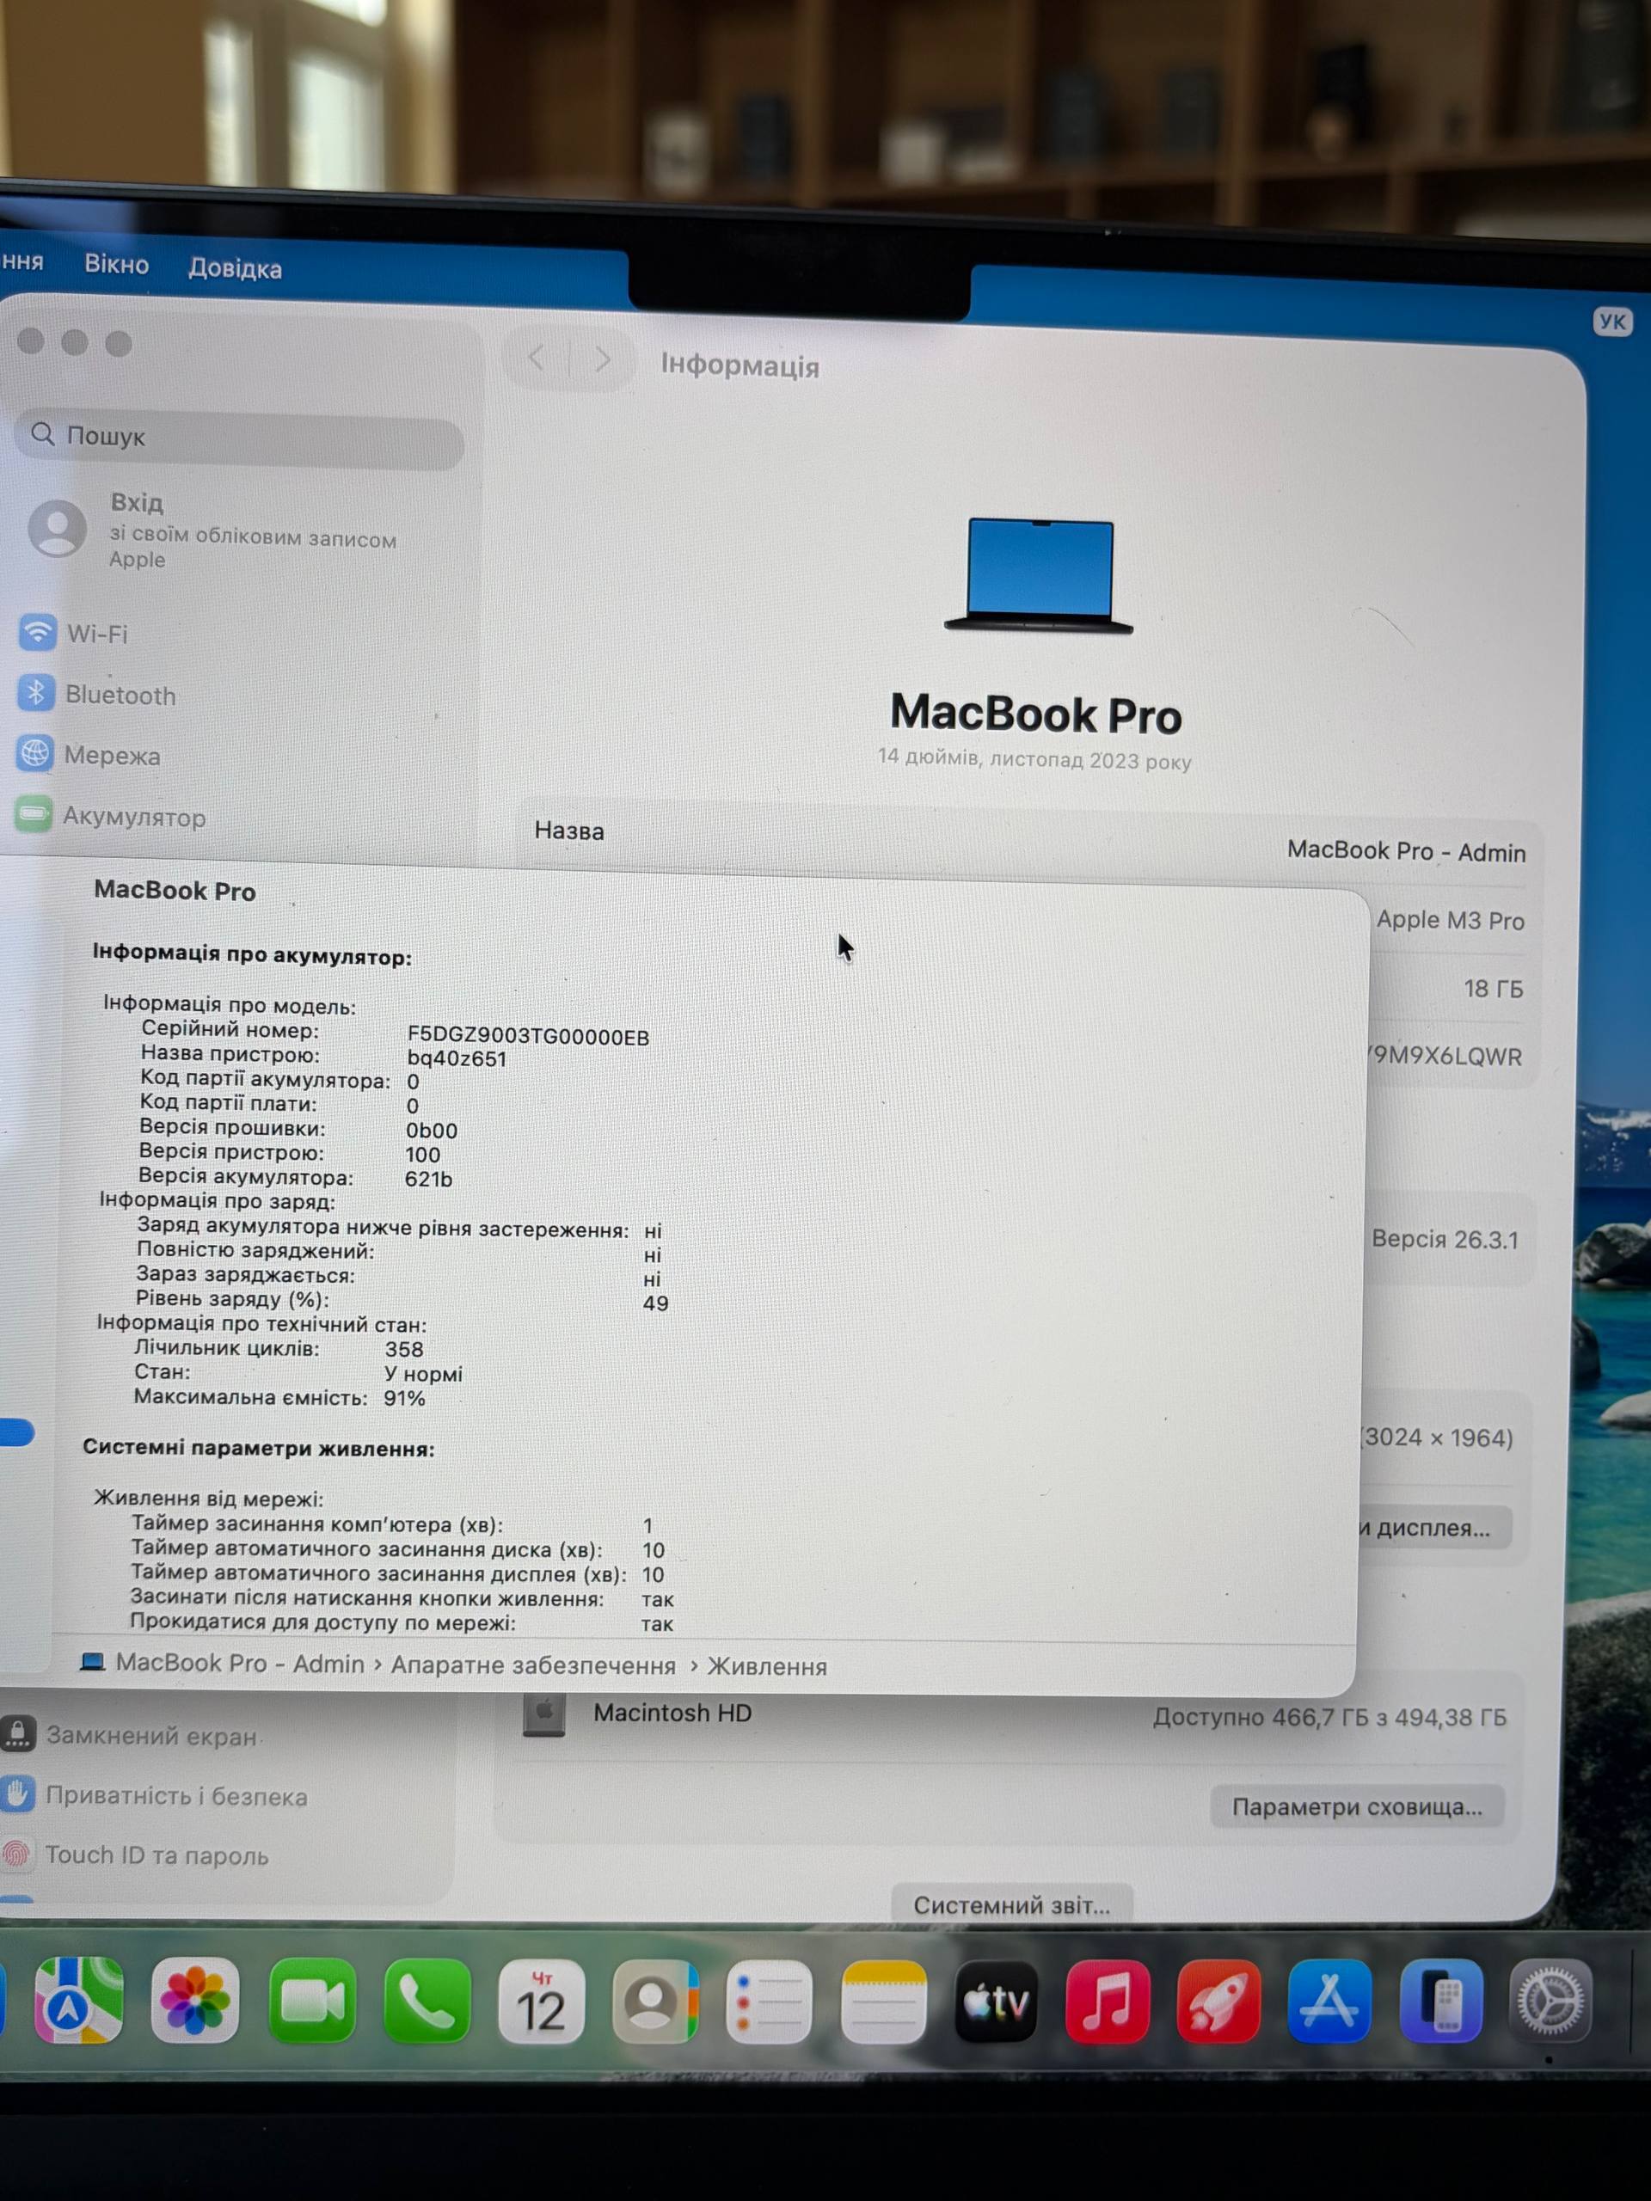
Task: Open the red rocket app in Dock
Action: (x=1218, y=2002)
